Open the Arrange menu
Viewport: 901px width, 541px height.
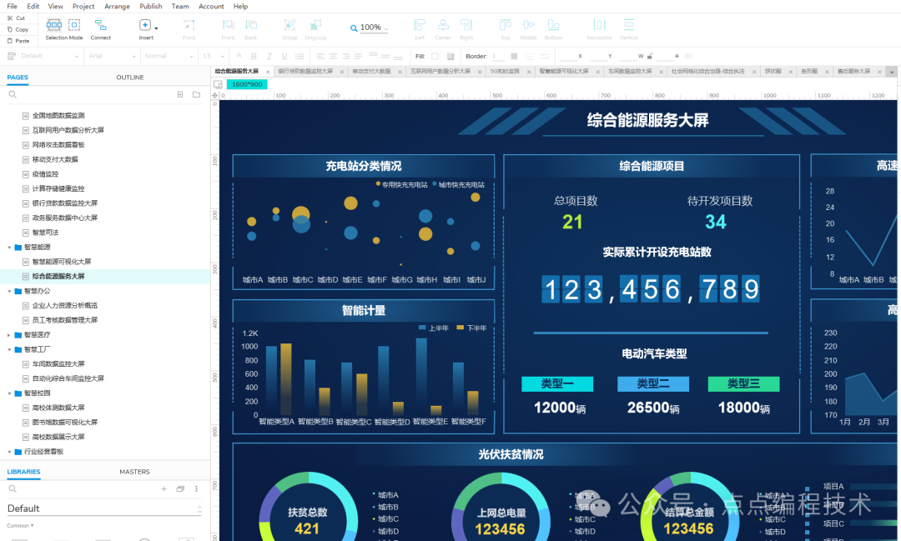[118, 7]
